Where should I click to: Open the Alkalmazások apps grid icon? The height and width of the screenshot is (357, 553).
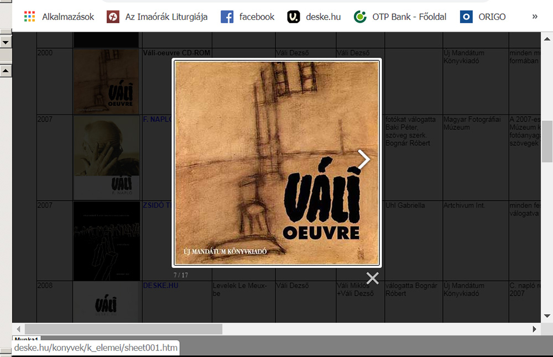pos(30,17)
